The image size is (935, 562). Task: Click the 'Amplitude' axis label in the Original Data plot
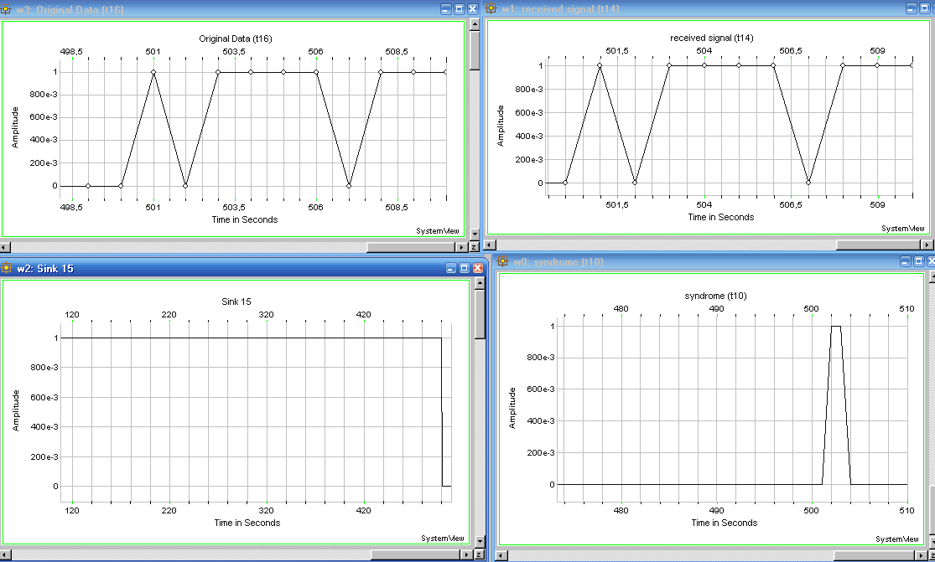(x=15, y=127)
